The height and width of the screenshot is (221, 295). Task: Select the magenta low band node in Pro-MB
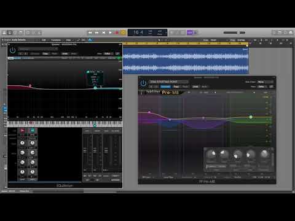click(x=149, y=112)
